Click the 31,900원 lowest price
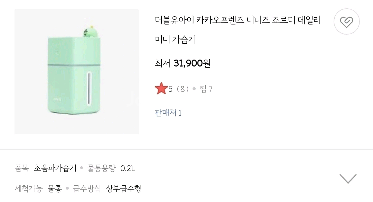Screen dimensions: 373x202 (x=192, y=64)
